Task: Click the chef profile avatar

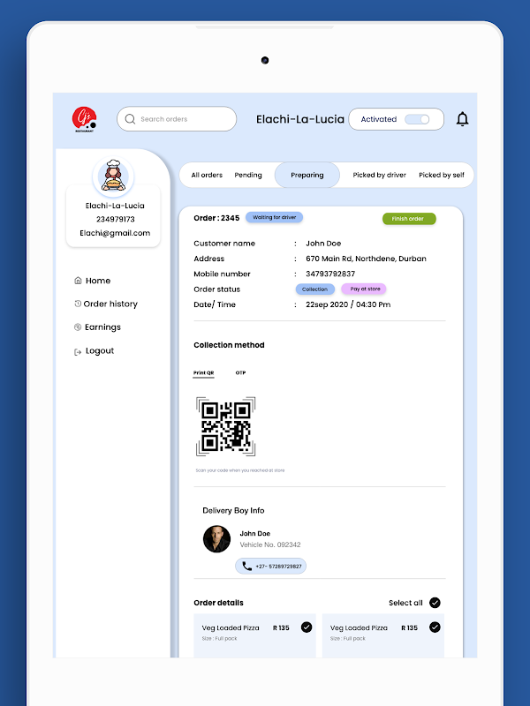Action: click(113, 176)
